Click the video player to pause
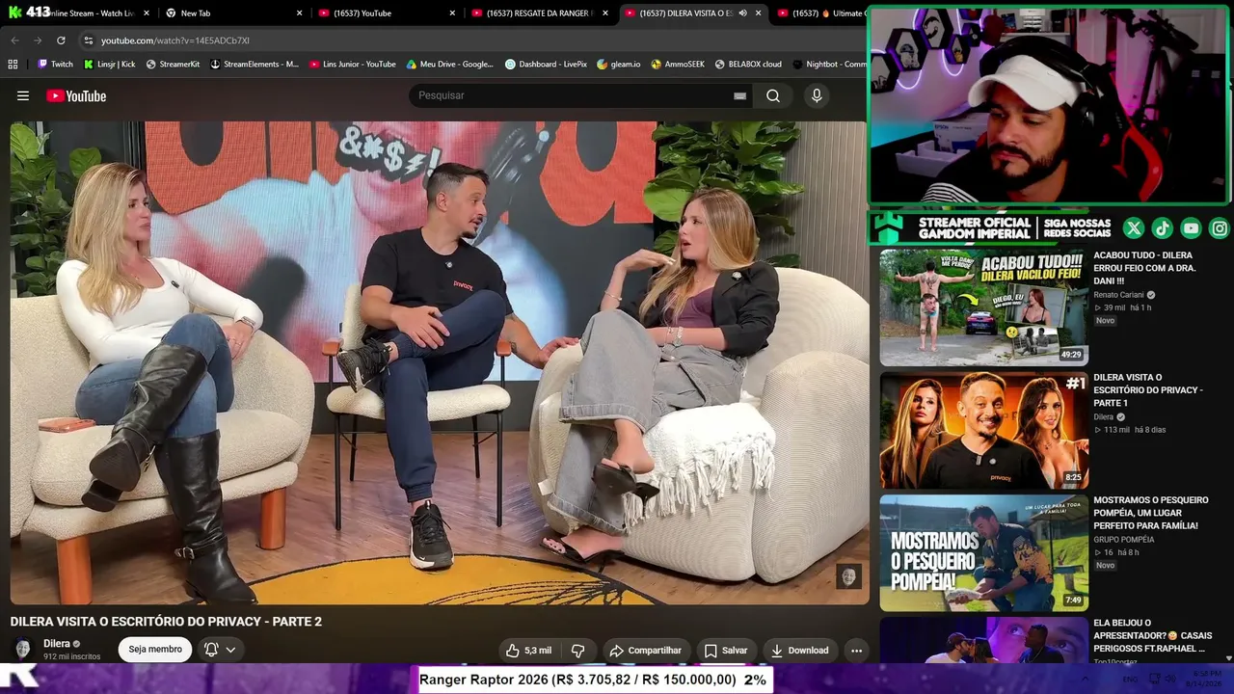 (x=439, y=362)
